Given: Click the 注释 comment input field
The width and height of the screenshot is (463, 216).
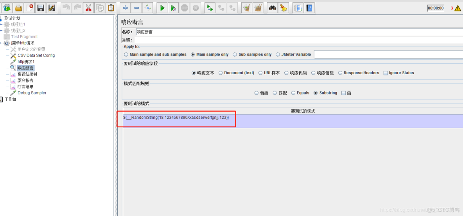Looking at the screenshot, I should pyautogui.click(x=298, y=40).
